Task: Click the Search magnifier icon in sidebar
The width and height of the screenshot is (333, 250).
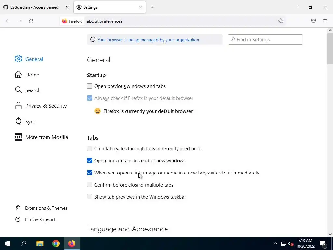Action: click(x=18, y=90)
